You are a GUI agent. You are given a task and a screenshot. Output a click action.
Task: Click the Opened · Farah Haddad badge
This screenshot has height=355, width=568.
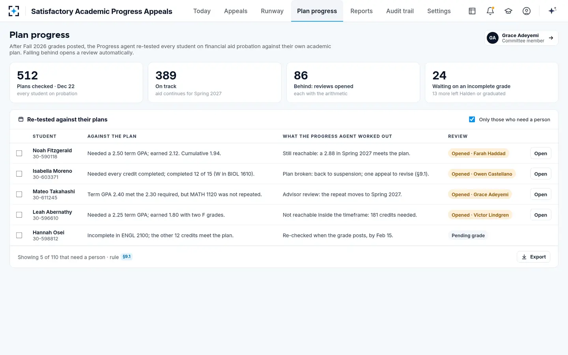pos(478,153)
